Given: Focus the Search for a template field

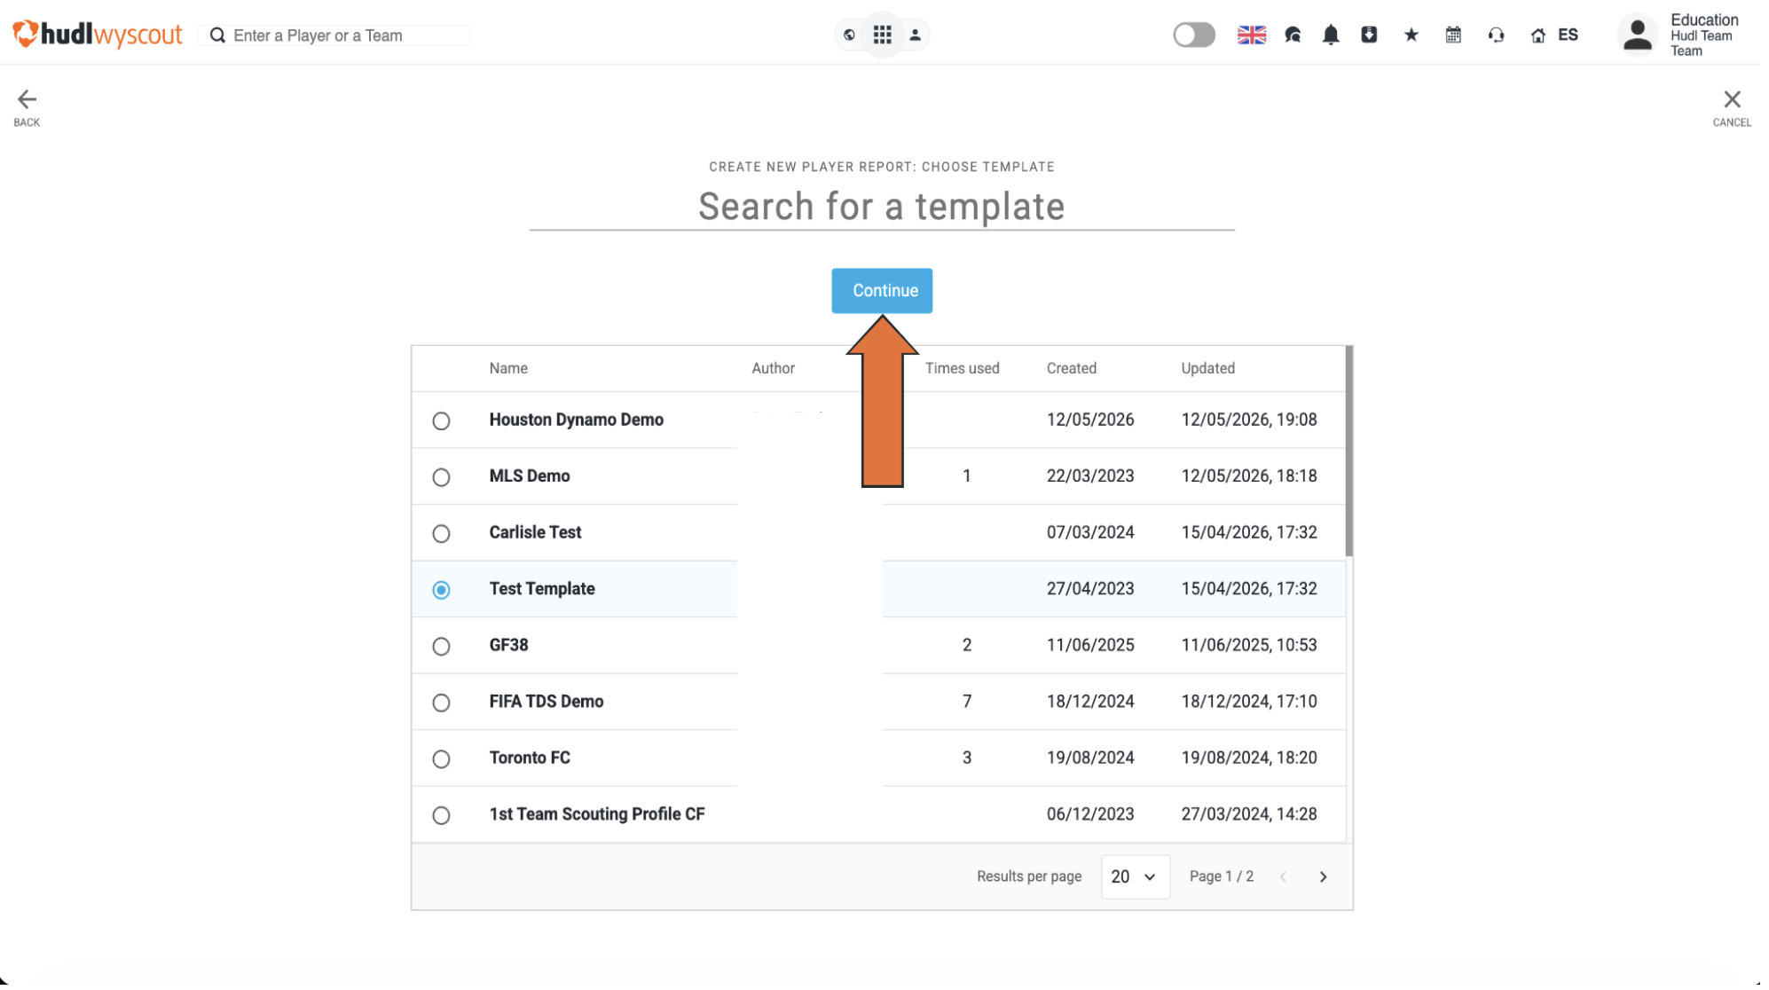Looking at the screenshot, I should 881,207.
